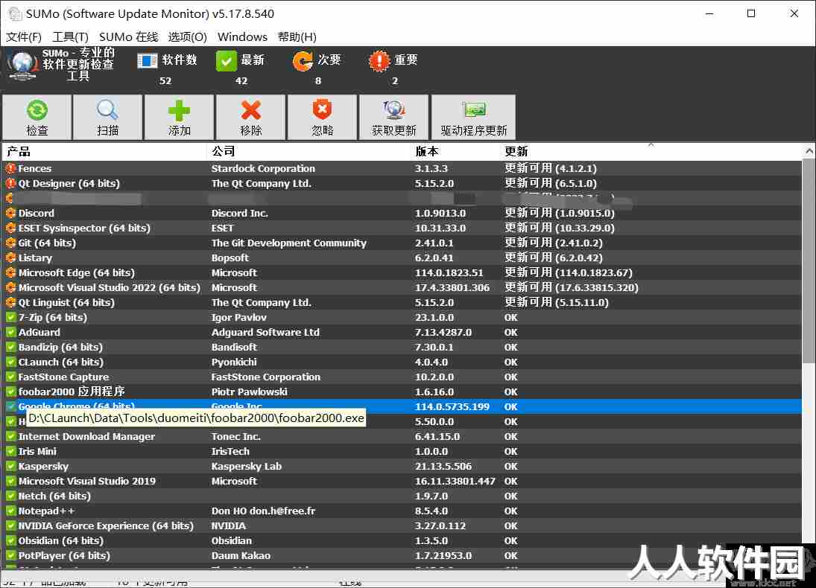Click the green check icon beside Notepad++

tap(10, 511)
